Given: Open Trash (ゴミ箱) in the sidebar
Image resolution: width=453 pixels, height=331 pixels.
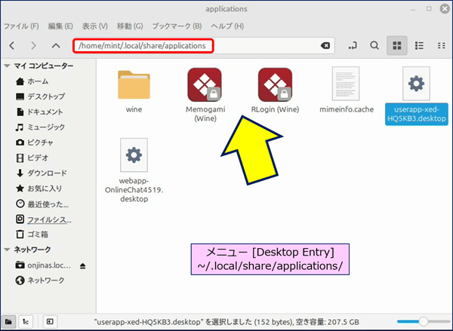Looking at the screenshot, I should [x=32, y=234].
